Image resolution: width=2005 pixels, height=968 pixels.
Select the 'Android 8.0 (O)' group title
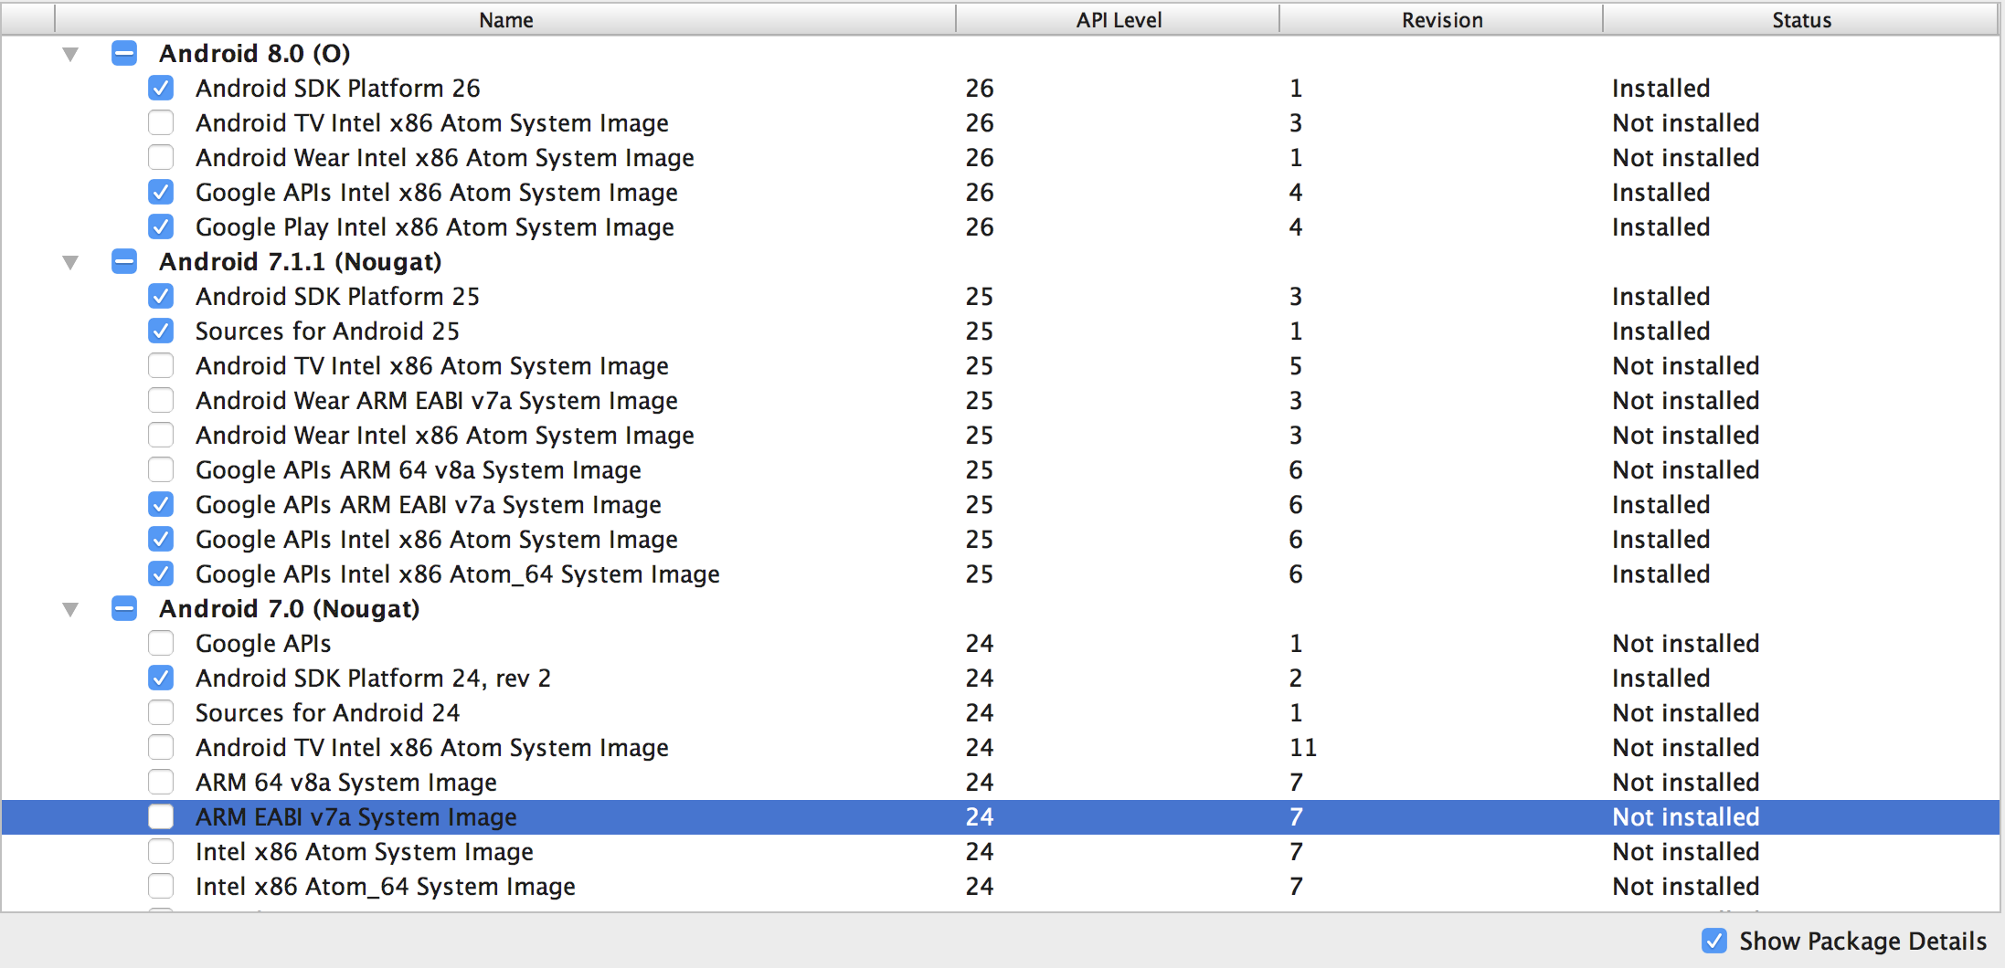pyautogui.click(x=255, y=54)
